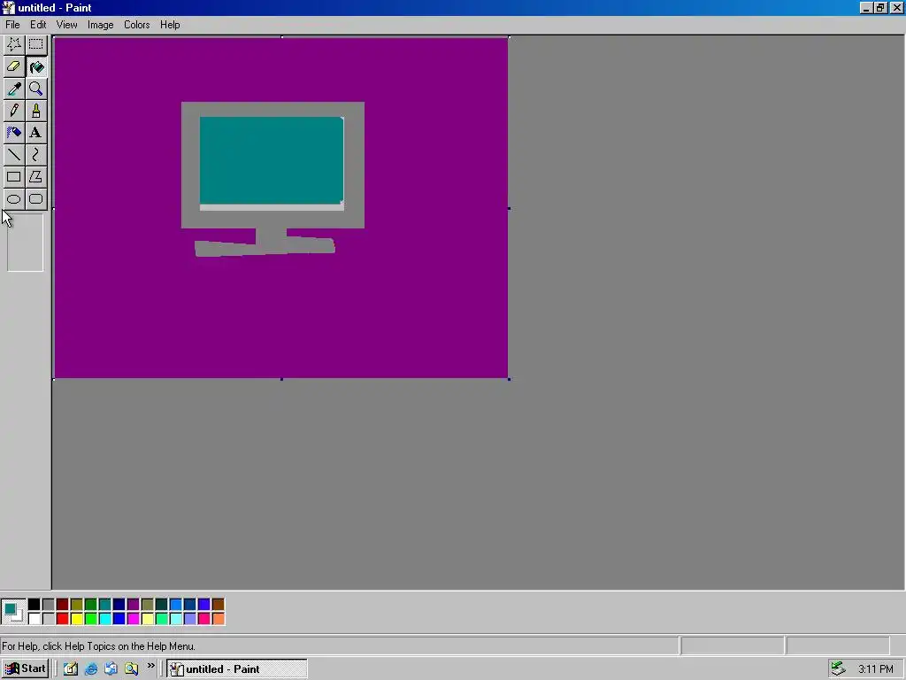Pick the Pick Color eyedropper tool
The height and width of the screenshot is (680, 906).
[14, 89]
